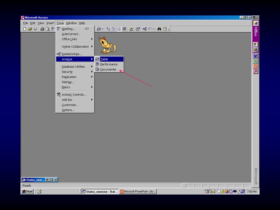Click the yellow running-man tray icon
280x210 pixels.
[x=223, y=192]
